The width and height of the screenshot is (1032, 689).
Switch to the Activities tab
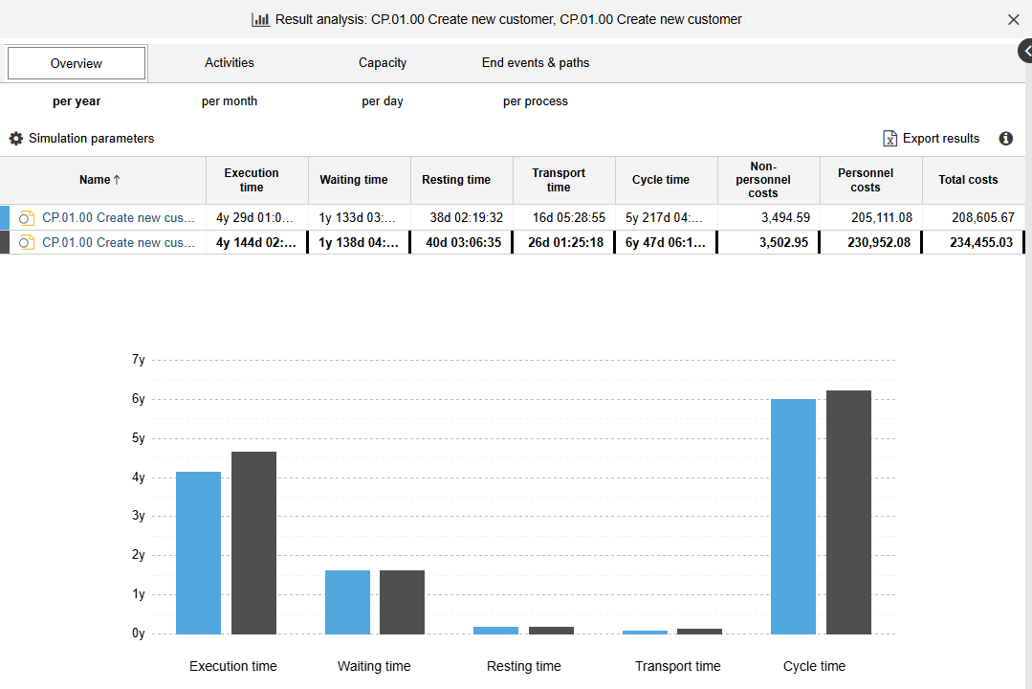point(230,63)
